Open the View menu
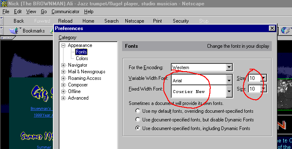The image size is (292, 149). 31,12
